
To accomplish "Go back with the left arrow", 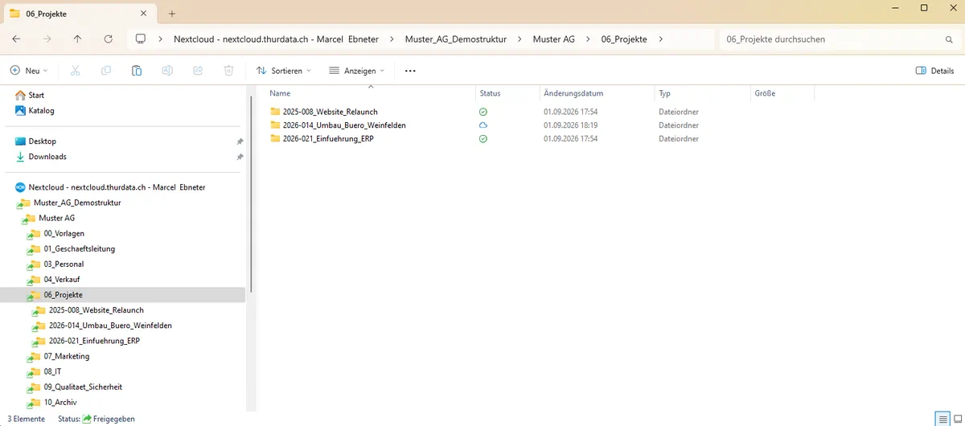I will tap(16, 39).
